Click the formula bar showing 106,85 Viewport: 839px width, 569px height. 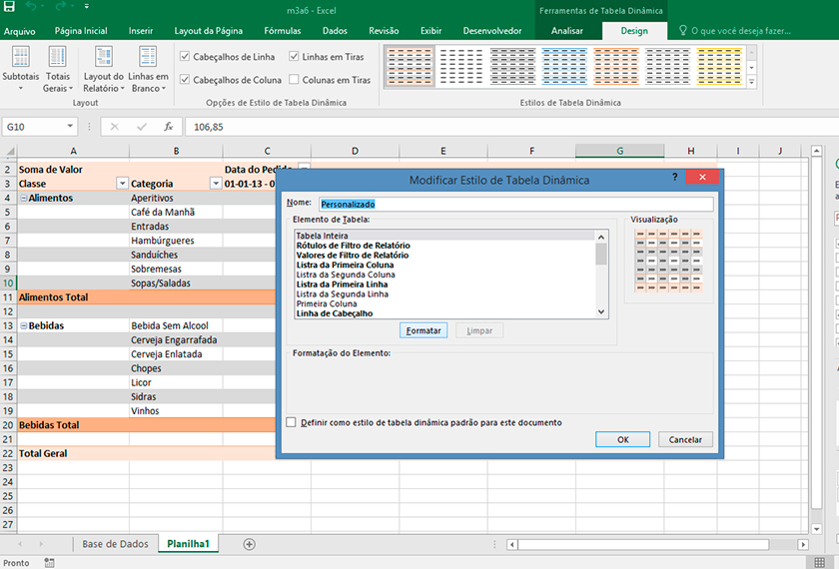point(511,127)
